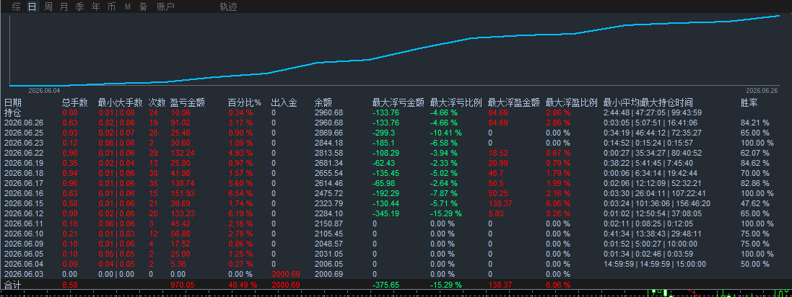Select the 2026.06.05 date row
Image resolution: width=792 pixels, height=297 pixels.
pos(24,254)
